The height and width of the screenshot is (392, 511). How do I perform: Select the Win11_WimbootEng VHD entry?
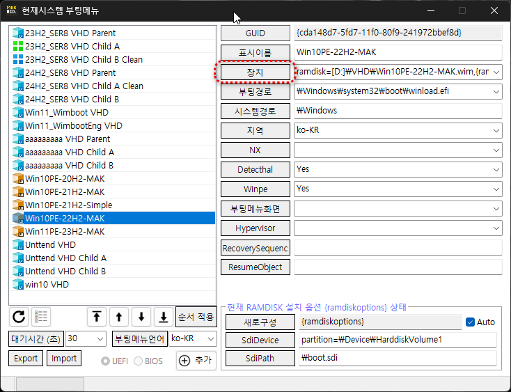(113, 126)
